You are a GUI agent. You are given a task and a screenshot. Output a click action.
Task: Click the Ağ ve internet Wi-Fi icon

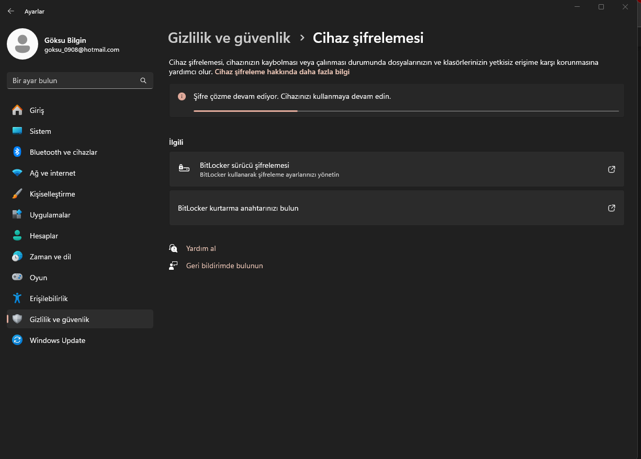[x=17, y=173]
